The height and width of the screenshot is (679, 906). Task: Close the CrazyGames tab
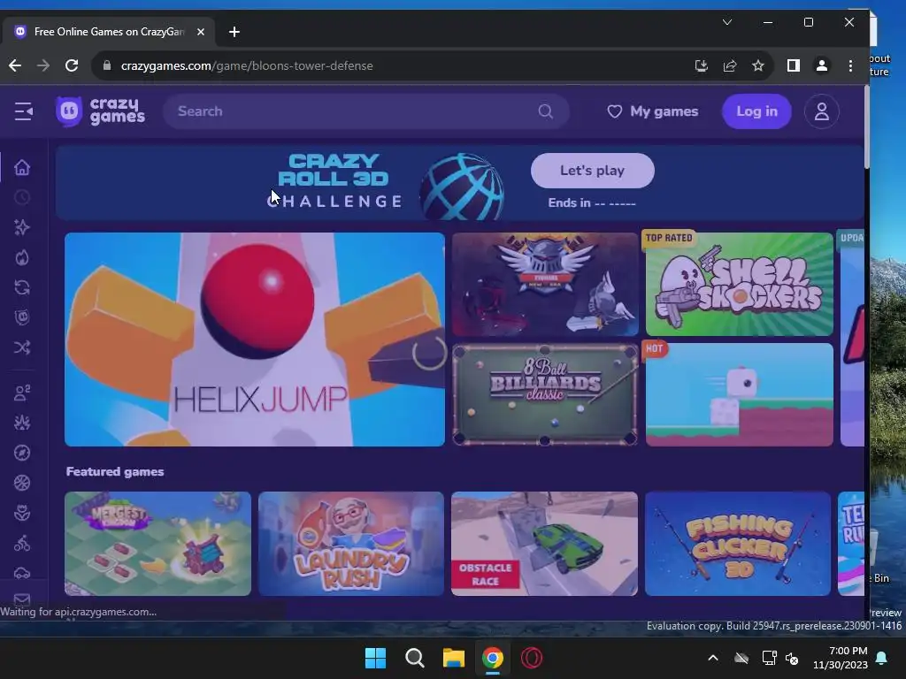click(x=201, y=32)
